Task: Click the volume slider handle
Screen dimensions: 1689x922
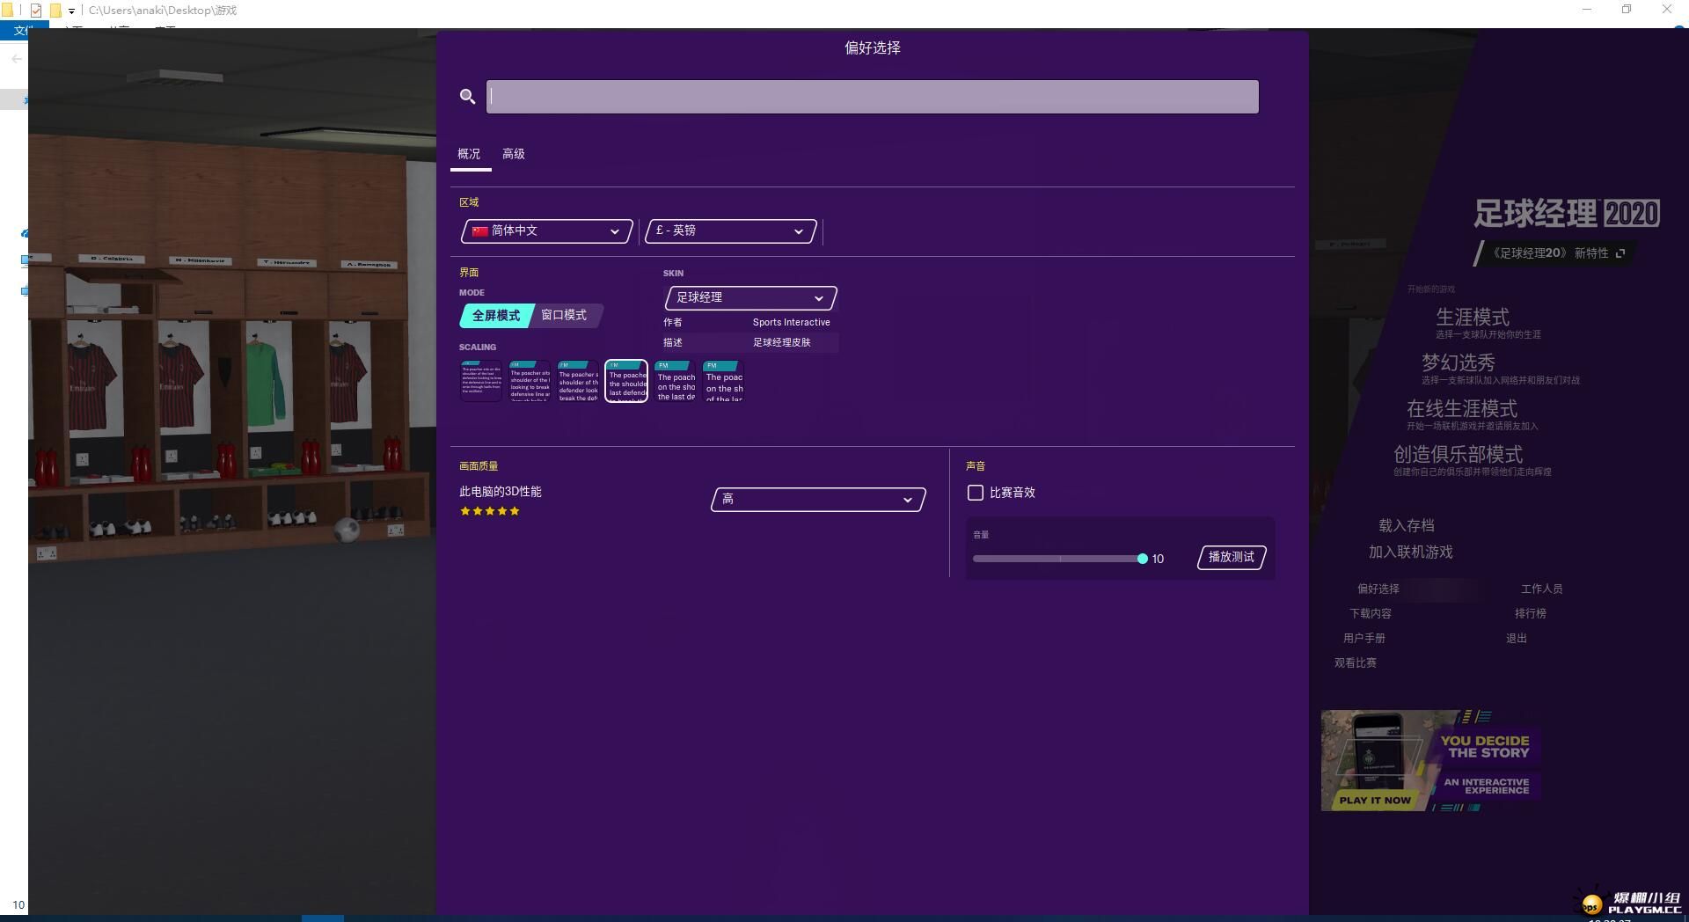Action: point(1142,560)
